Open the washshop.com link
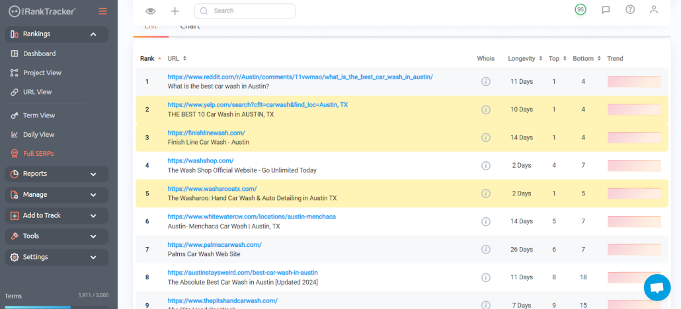This screenshot has height=309, width=681. tap(200, 160)
